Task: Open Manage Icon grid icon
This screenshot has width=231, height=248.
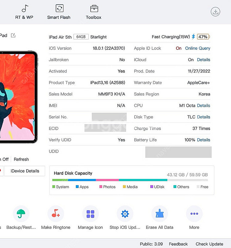Action: pyautogui.click(x=90, y=213)
